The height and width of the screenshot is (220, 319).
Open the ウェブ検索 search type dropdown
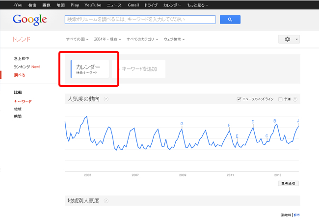click(x=174, y=39)
